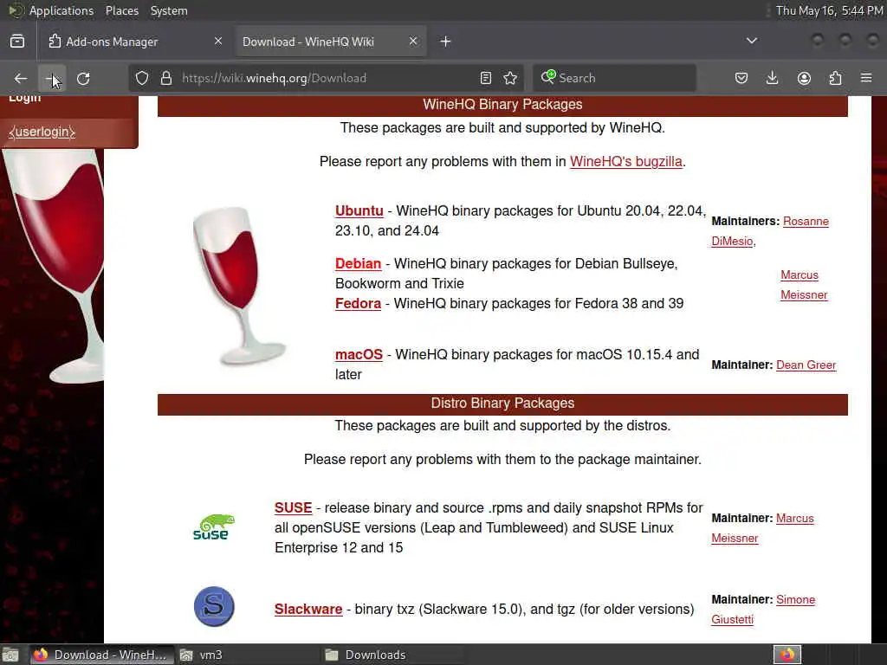Click the Slackware S logo

point(214,606)
